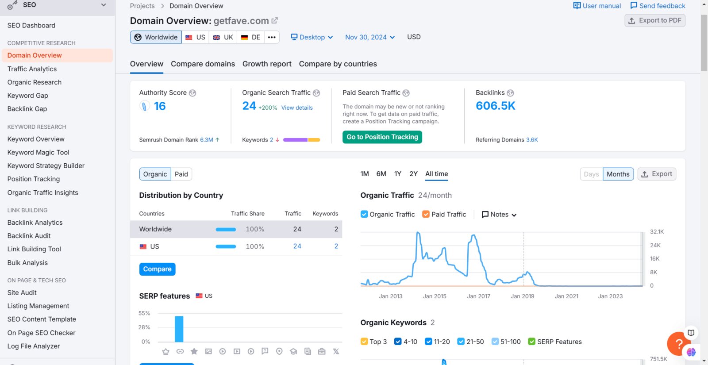The height and width of the screenshot is (365, 708).
Task: Open the orange help question button
Action: point(678,343)
